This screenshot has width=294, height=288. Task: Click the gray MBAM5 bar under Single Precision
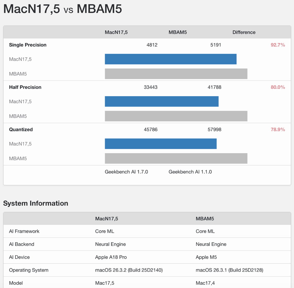tap(176, 74)
